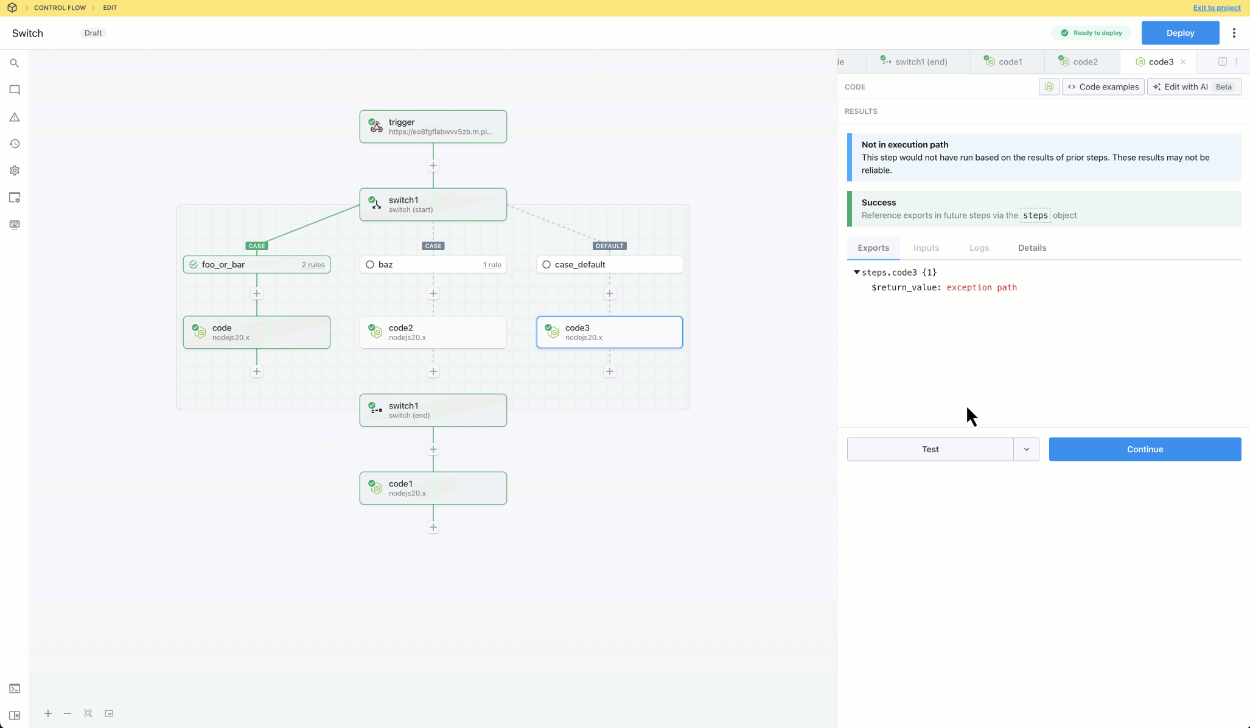This screenshot has width=1250, height=728.
Task: Select the baz case radio circle
Action: point(370,265)
